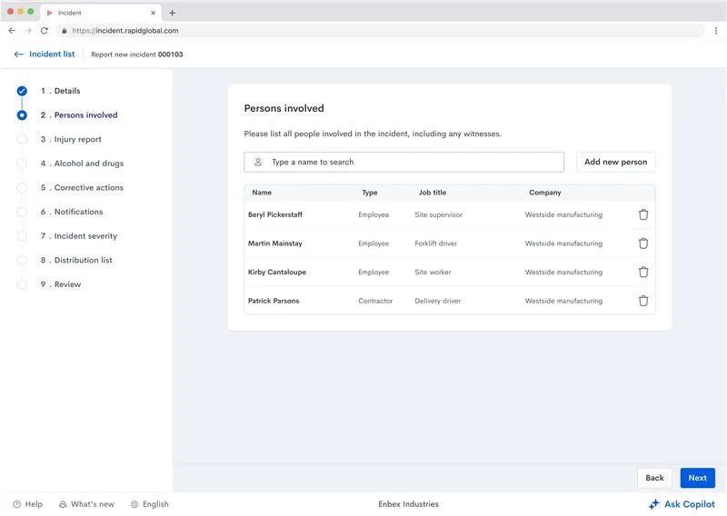Open step 8 Distribution list
Screen dimensions: 727x516
[x=76, y=260]
